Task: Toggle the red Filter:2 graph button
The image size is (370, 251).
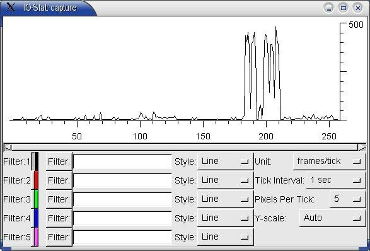Action: [35, 180]
